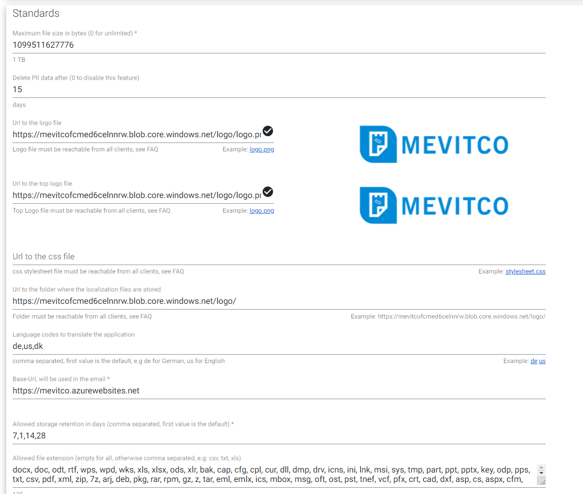
Task: Click the file extension box scroll up arrow
Action: click(x=542, y=467)
